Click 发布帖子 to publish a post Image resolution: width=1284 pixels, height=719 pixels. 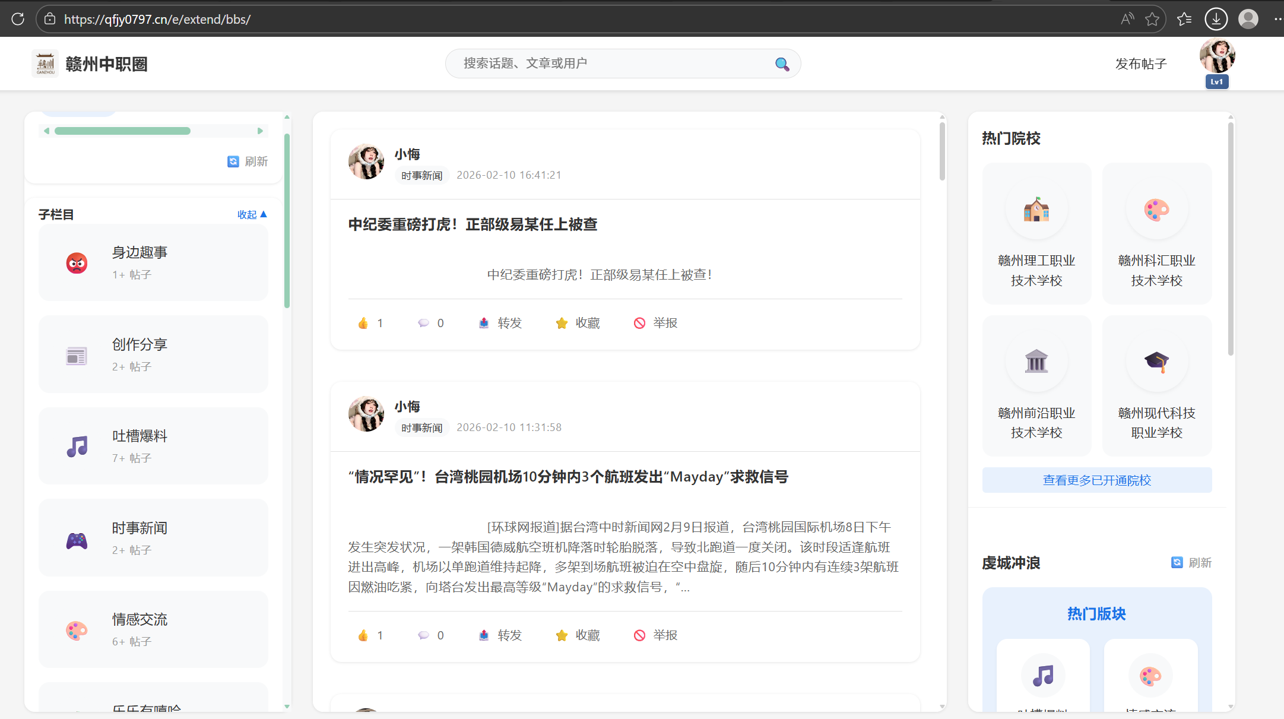pos(1140,64)
